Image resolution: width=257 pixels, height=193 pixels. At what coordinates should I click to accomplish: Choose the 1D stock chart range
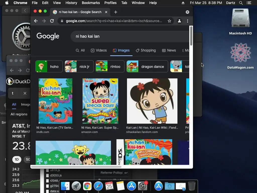pos(17,160)
